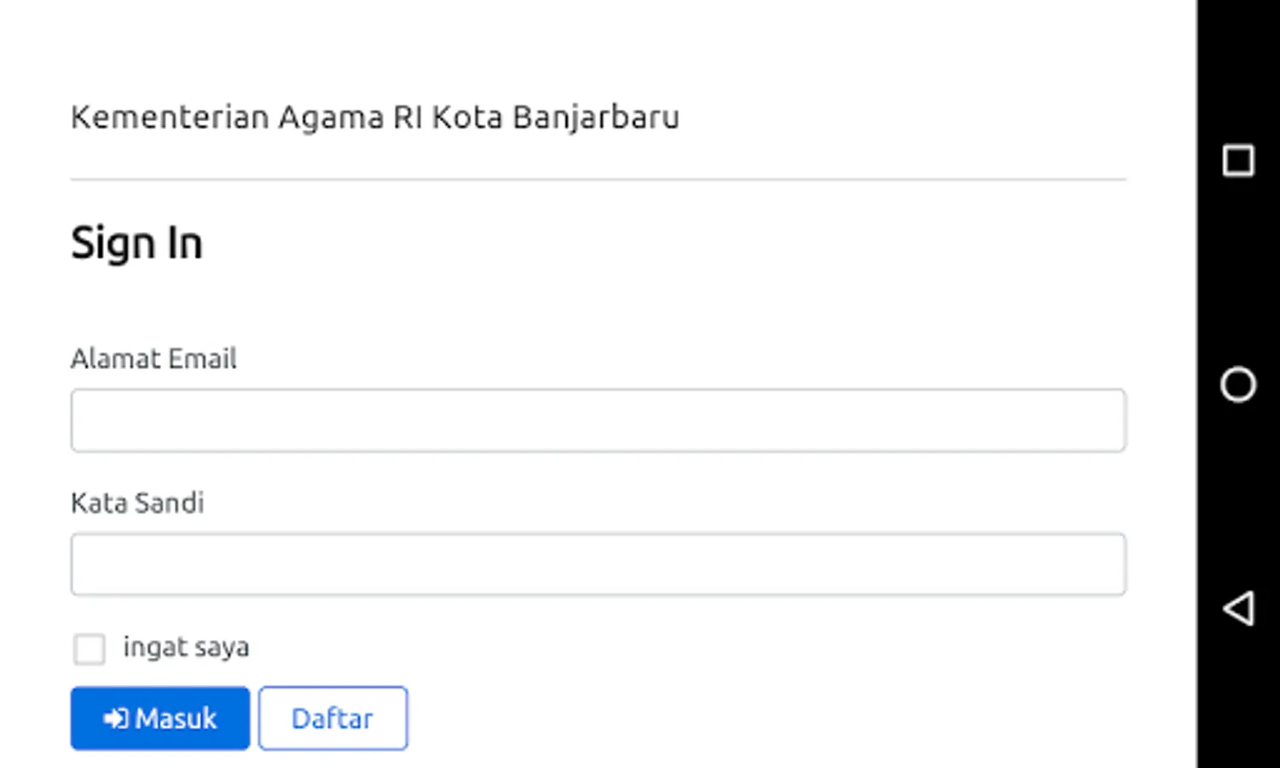Screen dimensions: 1280x768
Task: Click the word Banjarbaru in the header
Action: (595, 117)
